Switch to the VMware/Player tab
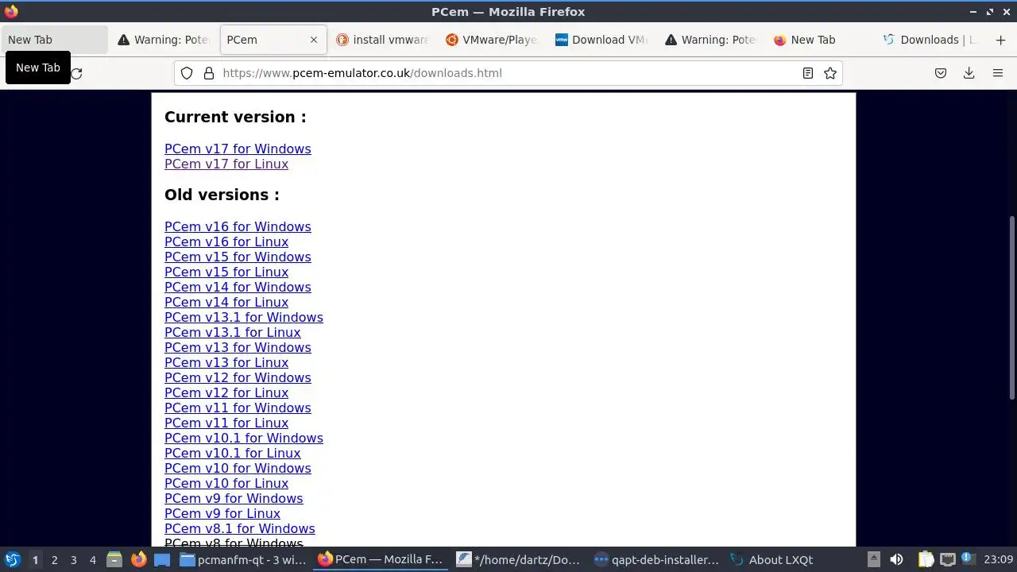Screen dimensions: 1017x572 (x=492, y=40)
